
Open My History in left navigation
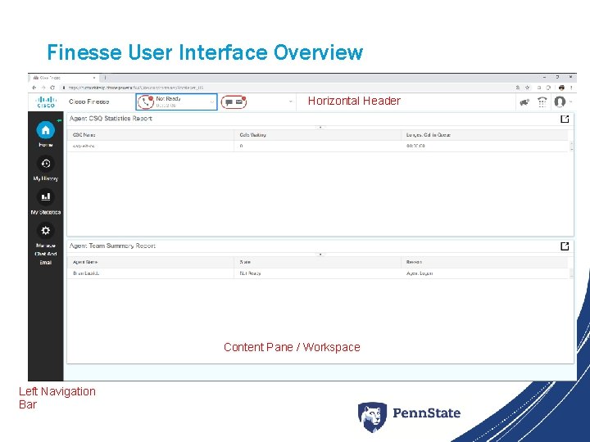tap(46, 164)
